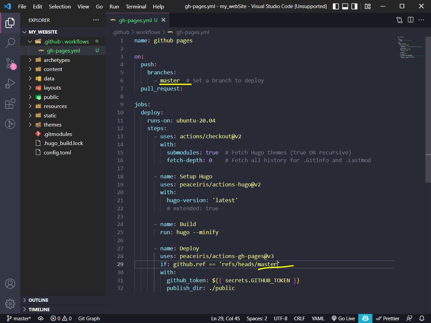Click the workflows breadcrumb segment
431x323 pixels.
148,32
